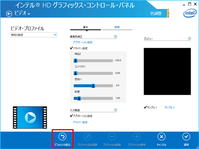Click the black preview image
The image size is (199, 149).
pos(167,72)
